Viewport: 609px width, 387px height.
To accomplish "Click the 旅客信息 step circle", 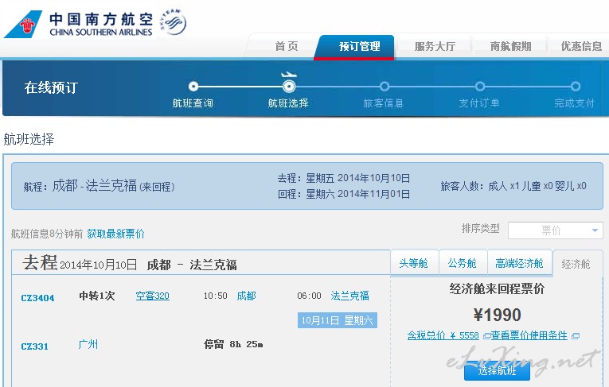I will (x=385, y=86).
